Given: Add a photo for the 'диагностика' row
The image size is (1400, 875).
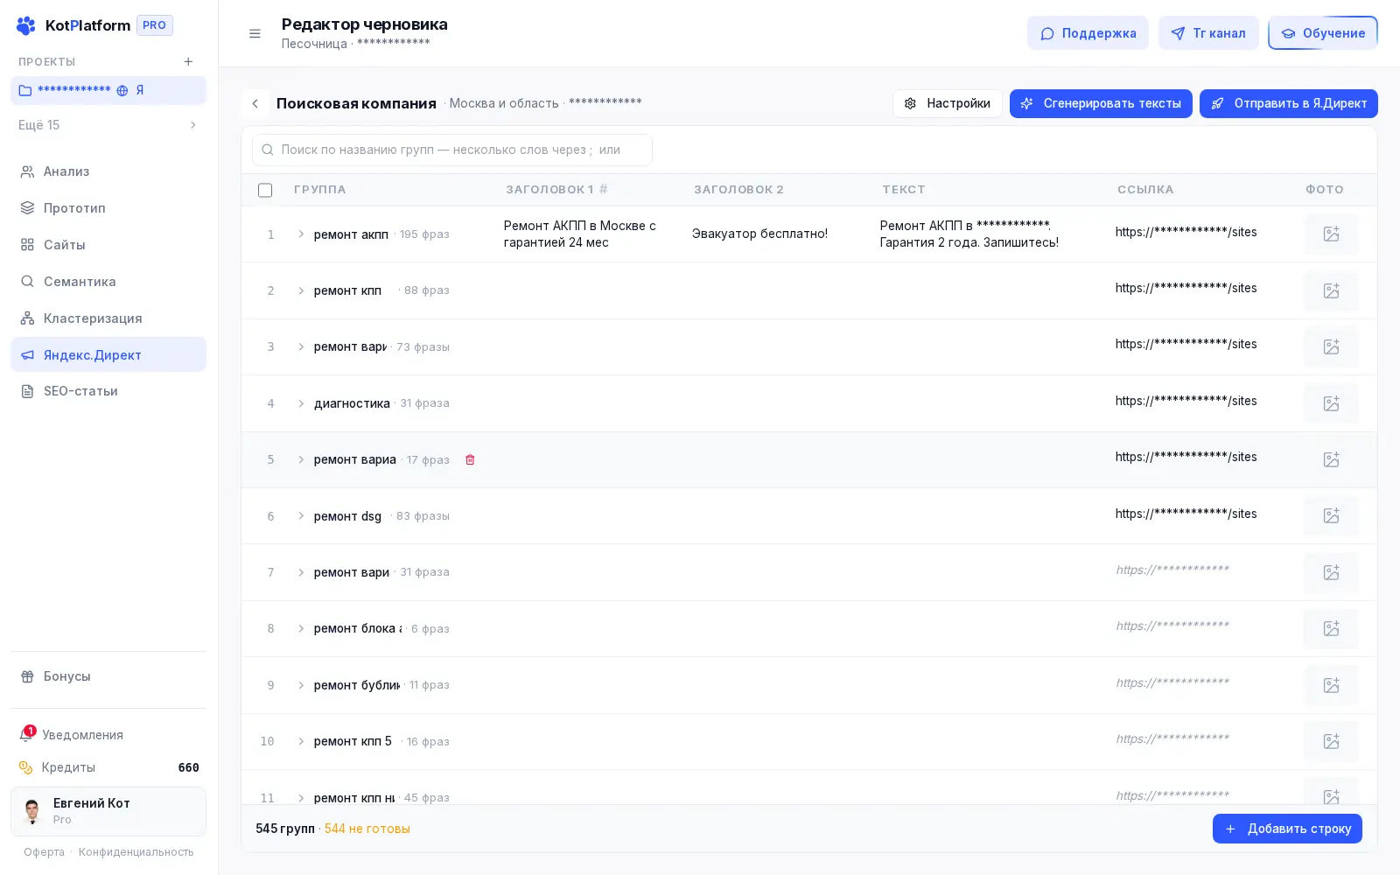Looking at the screenshot, I should pos(1331,403).
